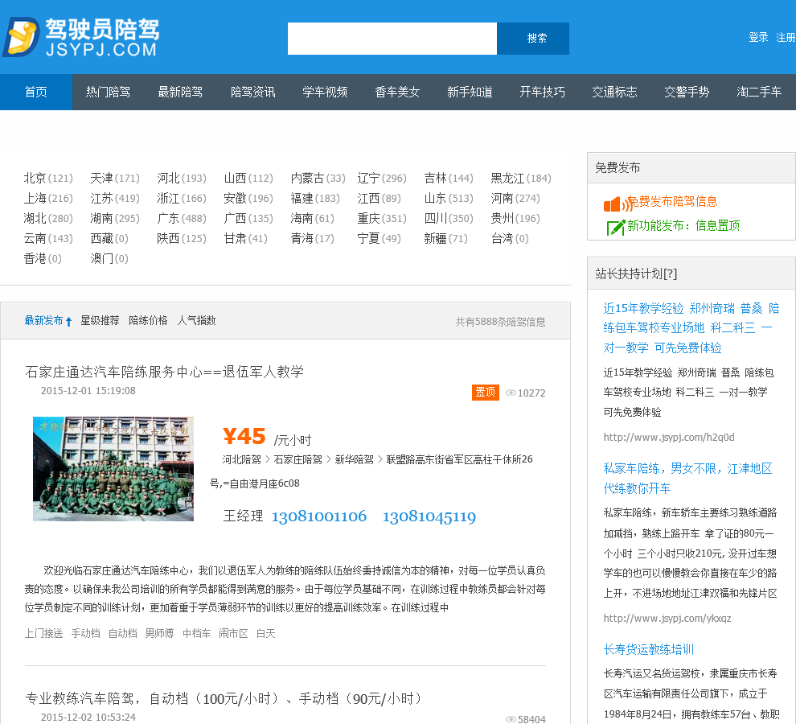Click the 闹市区 tag
The width and height of the screenshot is (796, 724).
pyautogui.click(x=233, y=634)
